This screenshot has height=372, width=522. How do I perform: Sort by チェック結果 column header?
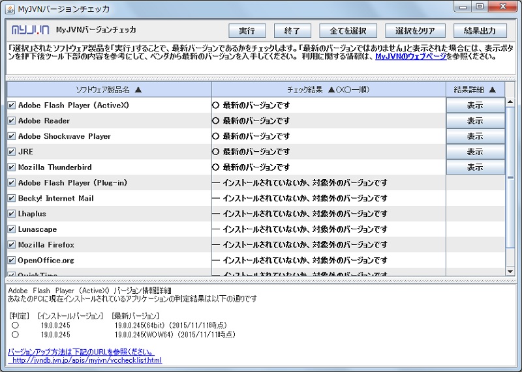(329, 90)
